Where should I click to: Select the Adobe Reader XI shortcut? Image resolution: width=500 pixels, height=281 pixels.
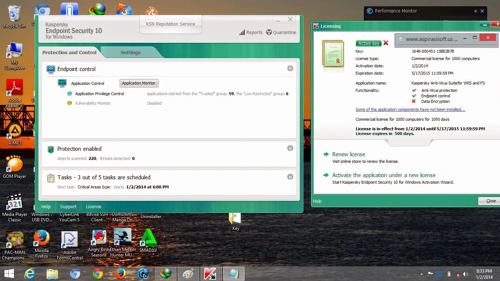tap(15, 93)
